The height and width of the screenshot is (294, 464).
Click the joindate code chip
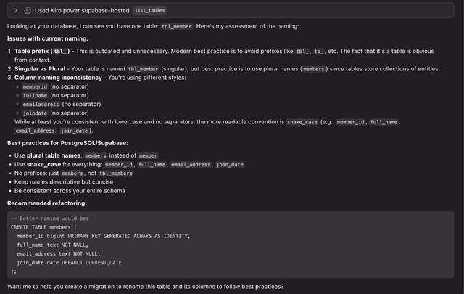35,113
